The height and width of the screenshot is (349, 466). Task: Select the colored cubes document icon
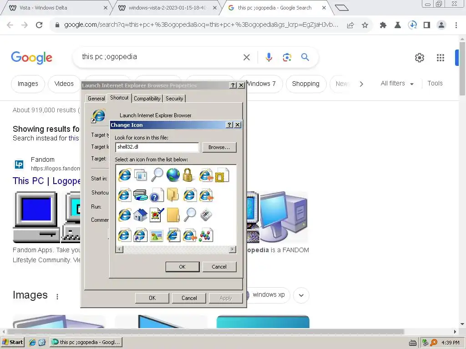coord(206,235)
